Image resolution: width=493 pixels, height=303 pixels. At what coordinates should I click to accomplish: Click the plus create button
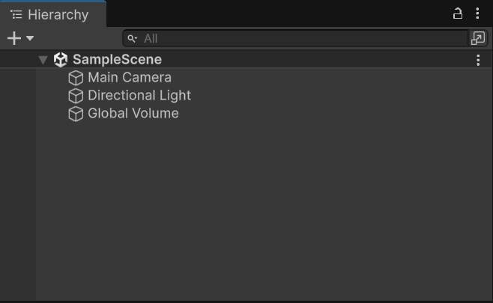[x=13, y=38]
